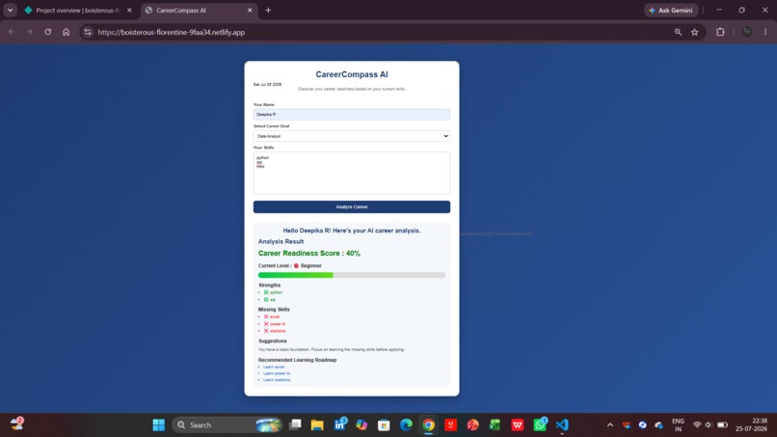Click the CareerCompass AI heading
This screenshot has width=777, height=437.
pyautogui.click(x=351, y=74)
